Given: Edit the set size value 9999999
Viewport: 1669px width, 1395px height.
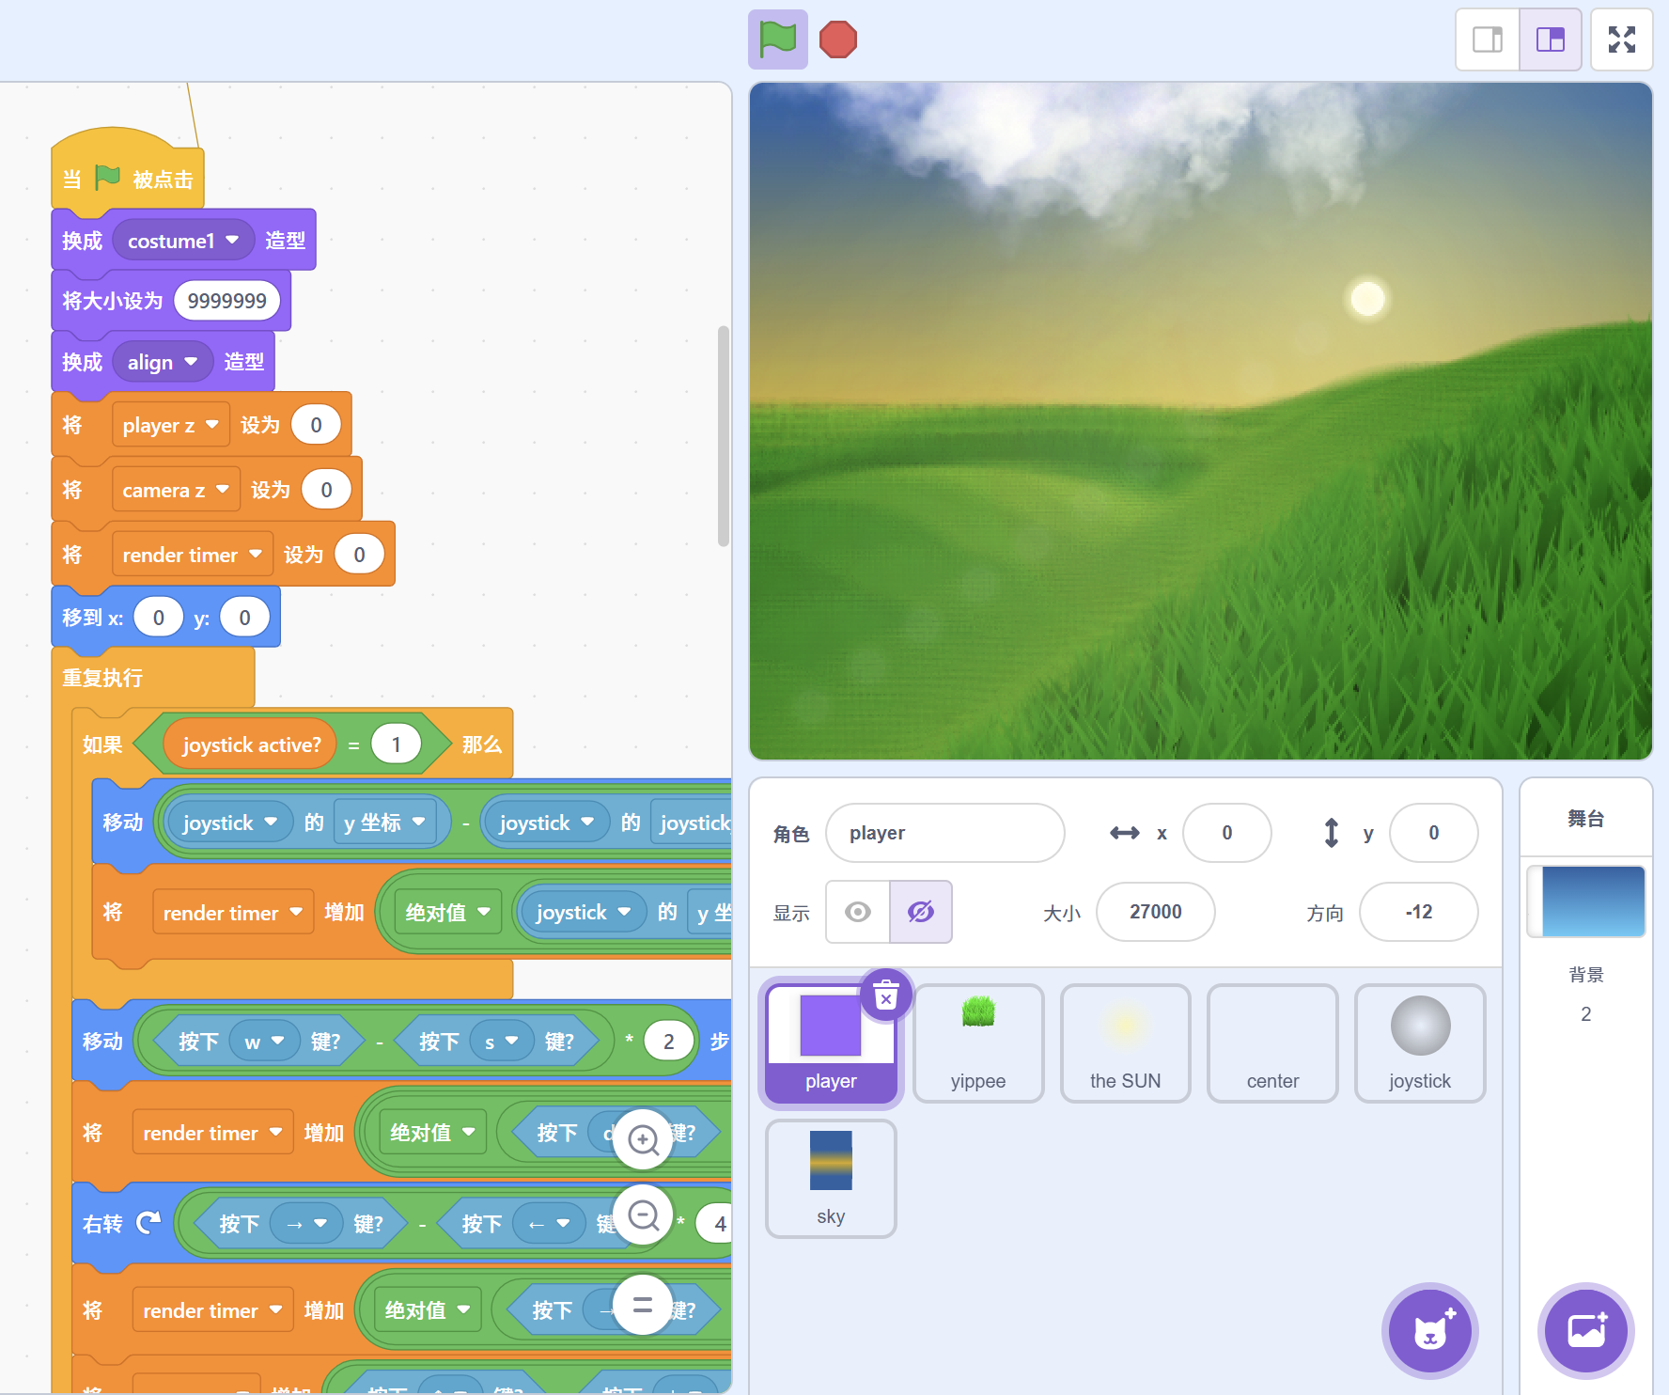Looking at the screenshot, I should [x=226, y=301].
